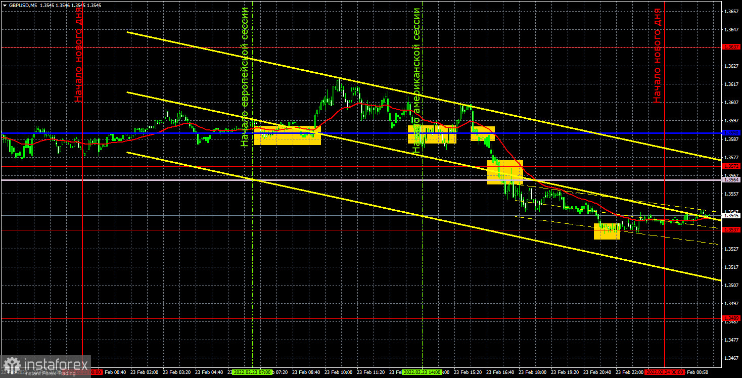Click the 23 Feb 02:00 time label
The height and width of the screenshot is (378, 742).
click(144, 372)
